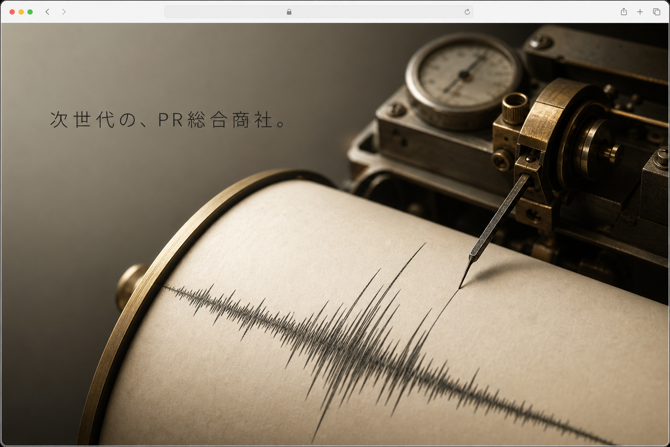The width and height of the screenshot is (670, 447).
Task: Enter full screen with the green button
Action: (30, 12)
